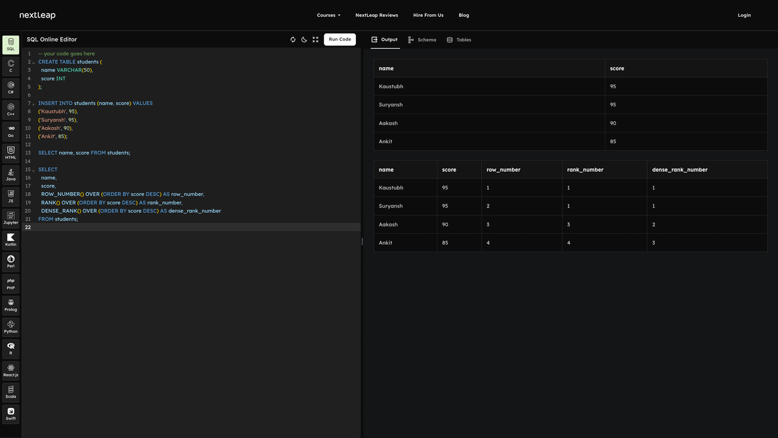Click the 'SQL Online Editor' title
Image resolution: width=778 pixels, height=438 pixels.
click(52, 40)
